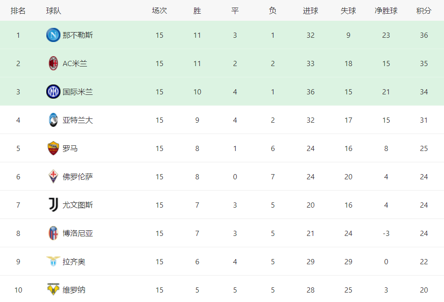Image resolution: width=444 pixels, height=302 pixels.
Task: Click the Verona club badge
Action: coord(53,289)
